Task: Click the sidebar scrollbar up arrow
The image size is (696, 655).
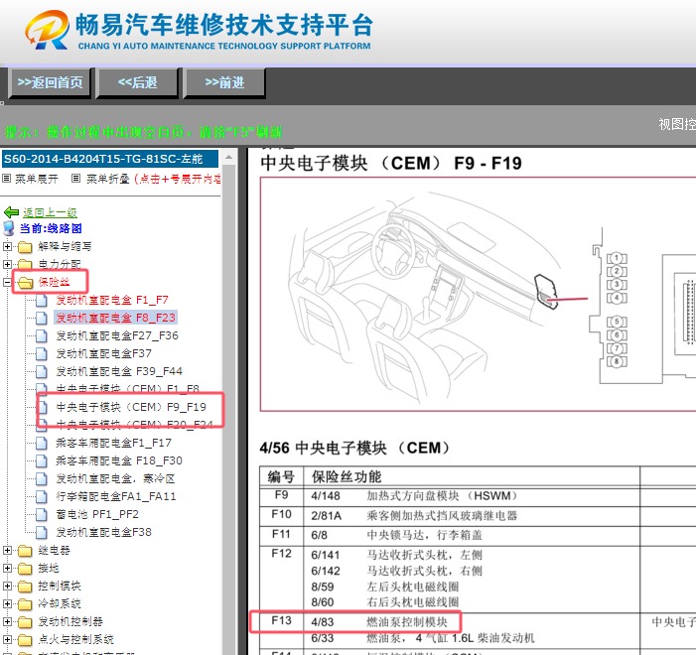Action: coord(228,157)
